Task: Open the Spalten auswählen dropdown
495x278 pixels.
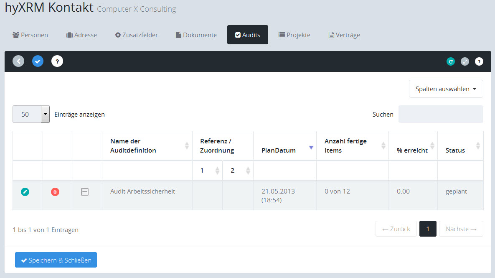Action: click(x=446, y=89)
